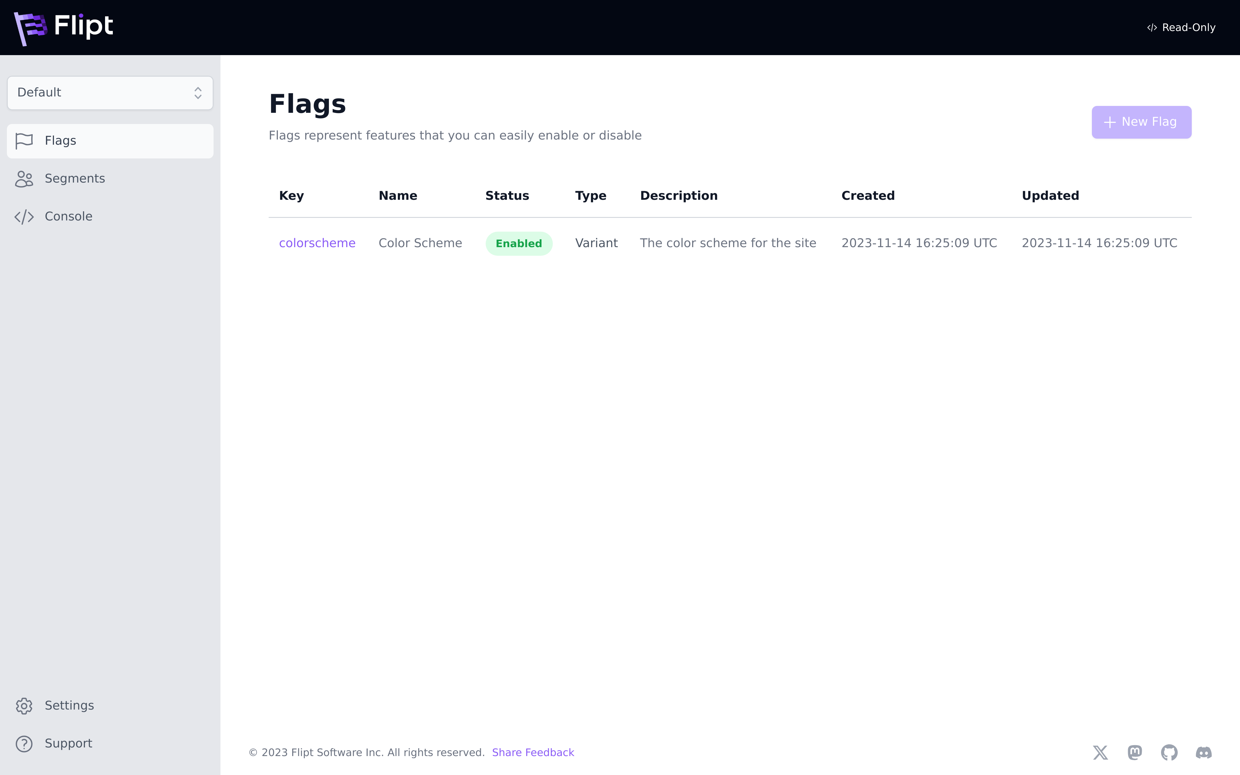The image size is (1240, 775).
Task: Click the Share Feedback link
Action: point(533,752)
